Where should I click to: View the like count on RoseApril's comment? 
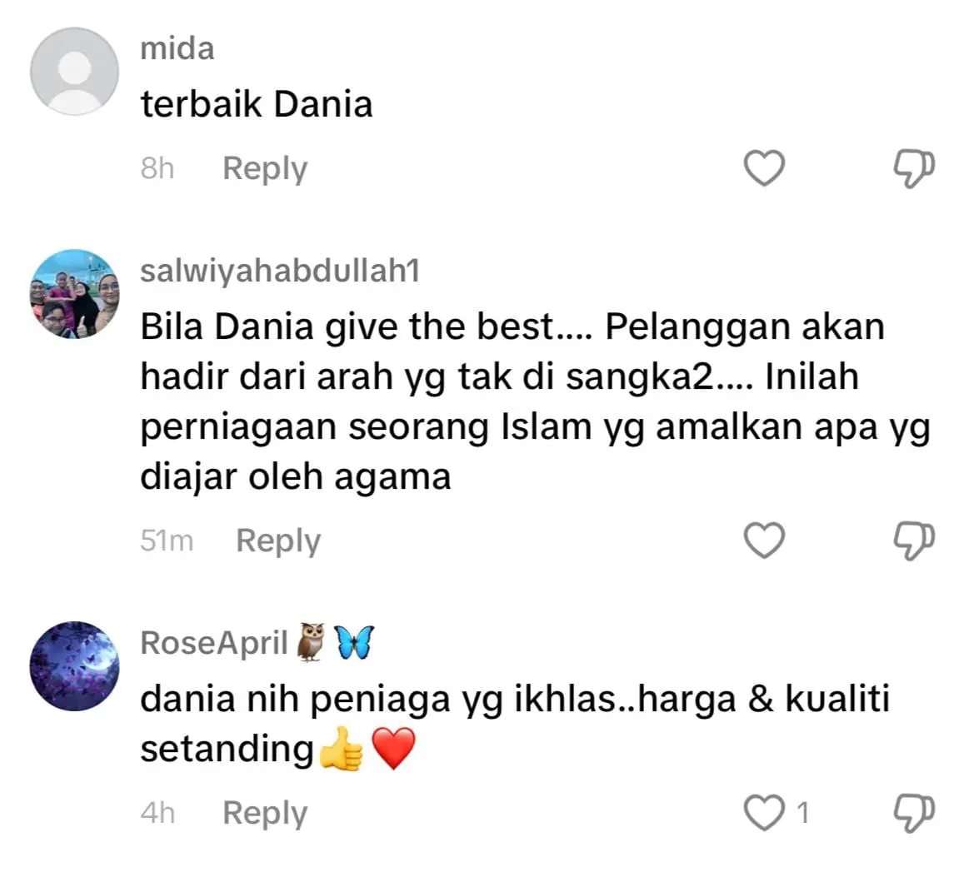point(802,813)
